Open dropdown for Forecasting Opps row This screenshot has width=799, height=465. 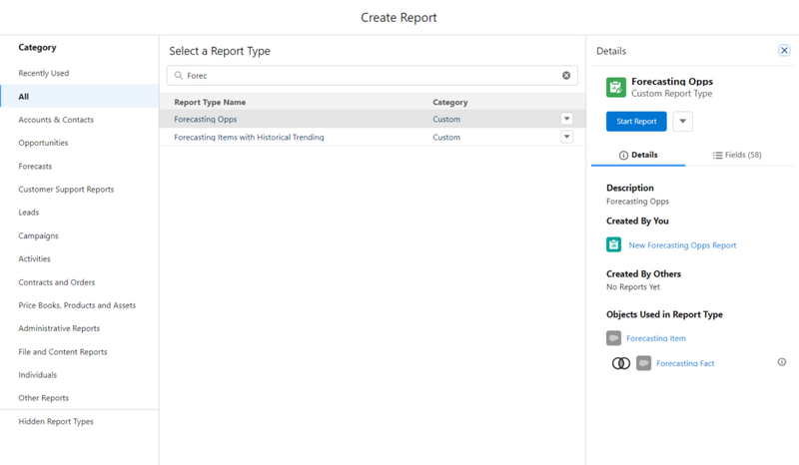(x=566, y=119)
